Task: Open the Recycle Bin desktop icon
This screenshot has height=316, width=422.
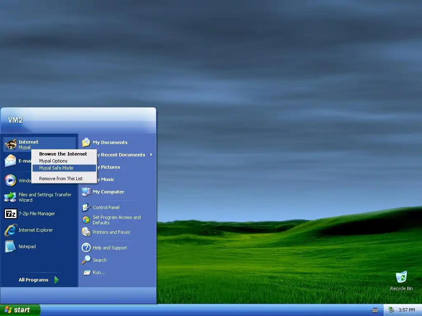Action: click(401, 277)
